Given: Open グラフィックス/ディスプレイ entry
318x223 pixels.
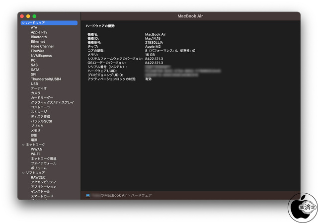Looking at the screenshot, I should point(52,102).
